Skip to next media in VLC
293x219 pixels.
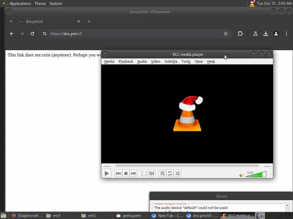pyautogui.click(x=133, y=173)
